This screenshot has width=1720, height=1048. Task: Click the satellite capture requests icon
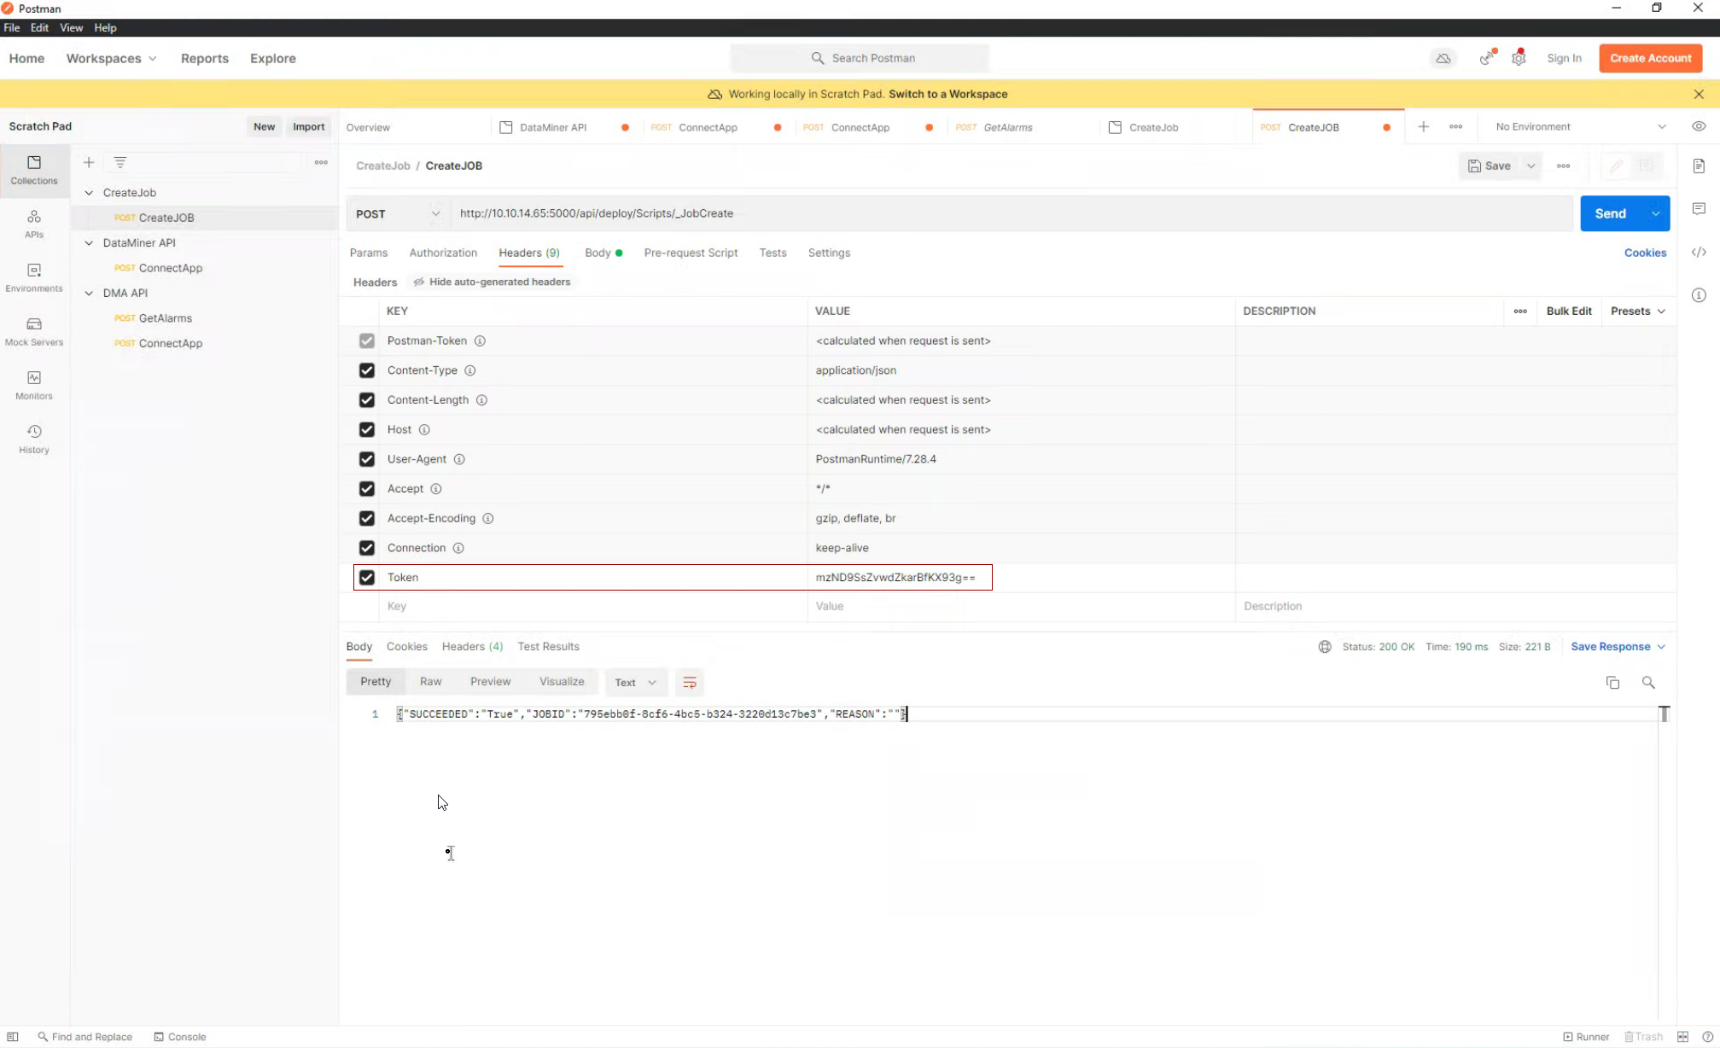pyautogui.click(x=1487, y=58)
